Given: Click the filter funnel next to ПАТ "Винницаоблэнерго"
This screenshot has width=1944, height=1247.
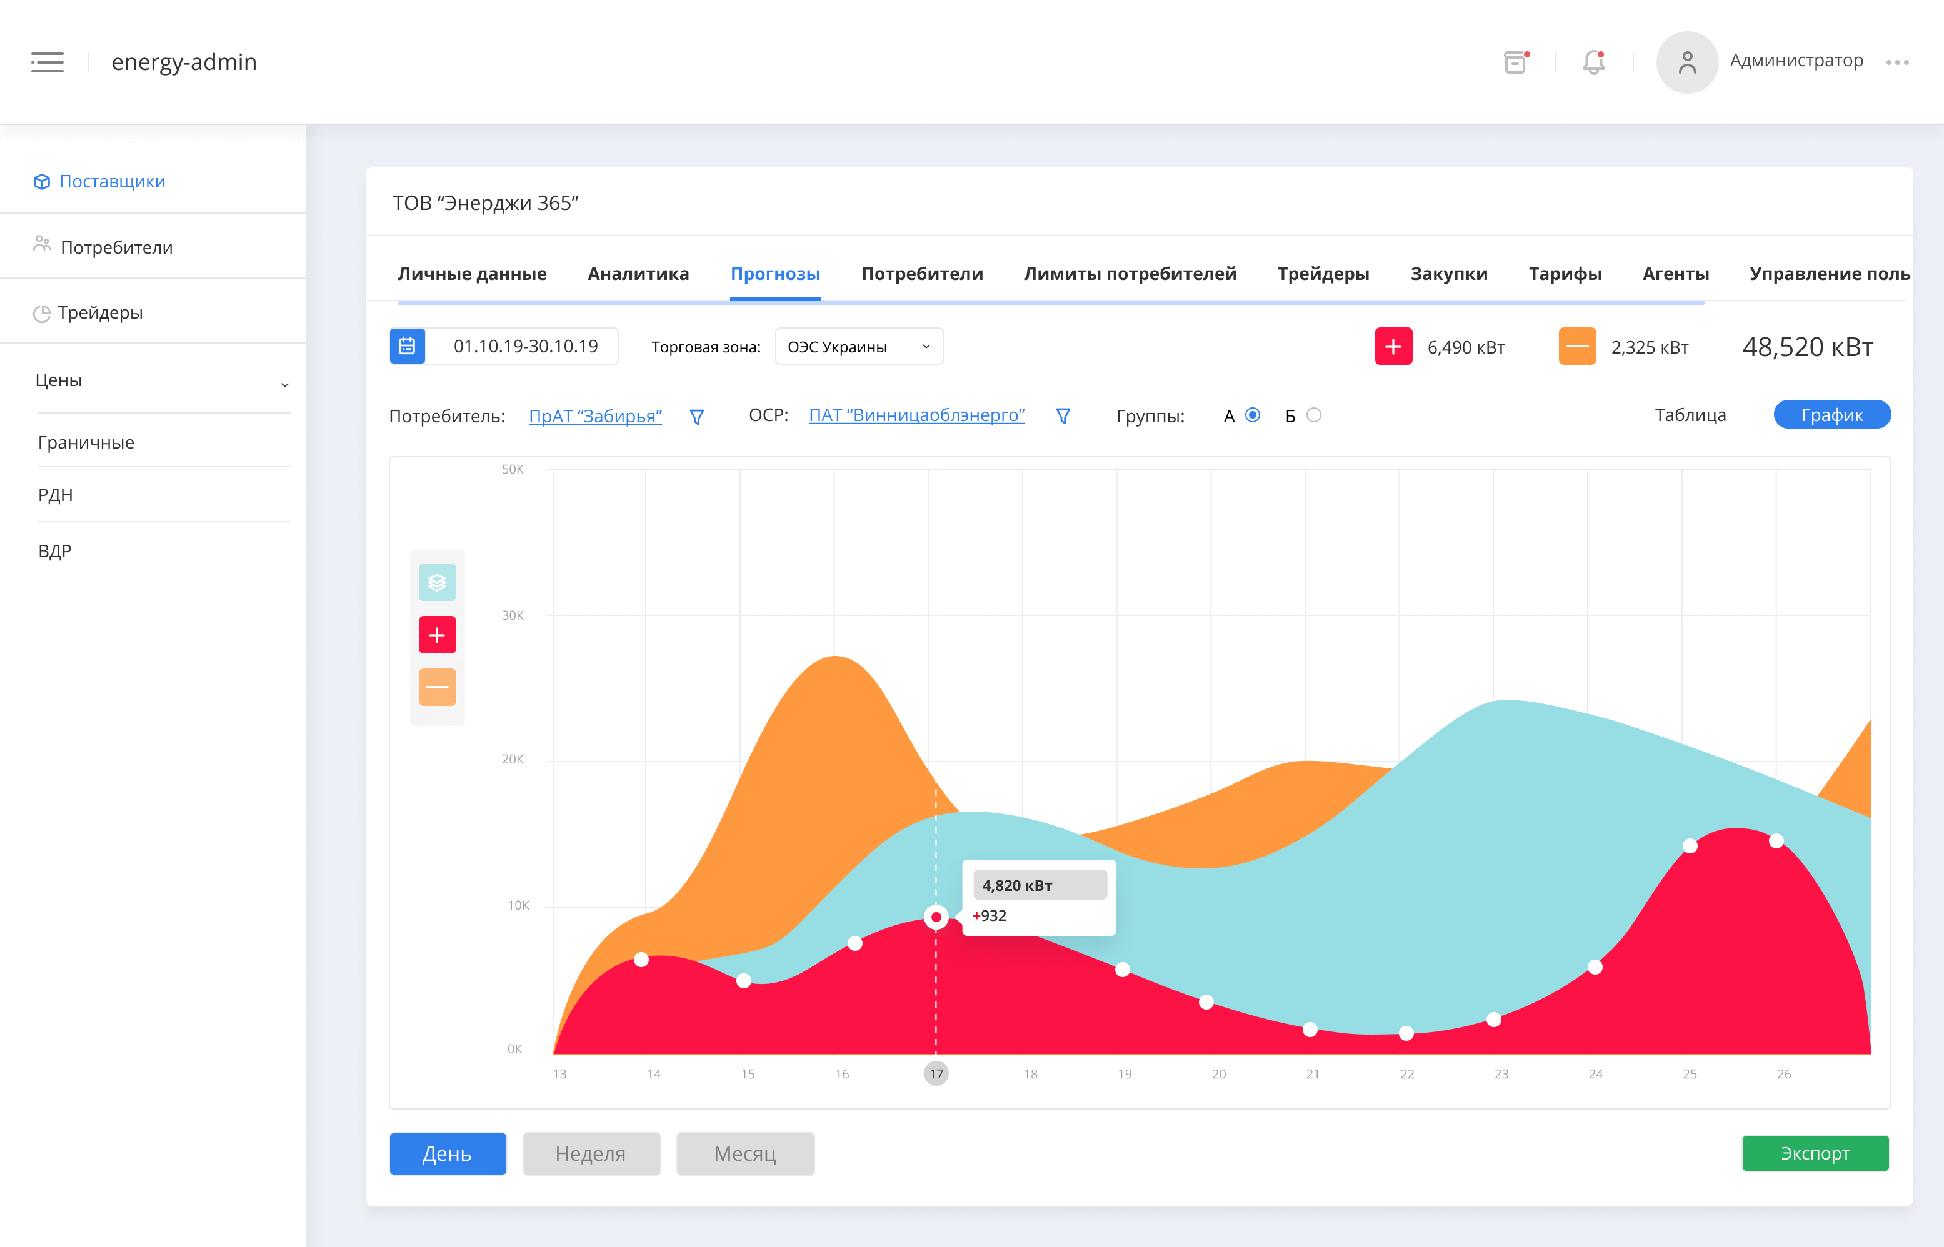Looking at the screenshot, I should (1063, 416).
